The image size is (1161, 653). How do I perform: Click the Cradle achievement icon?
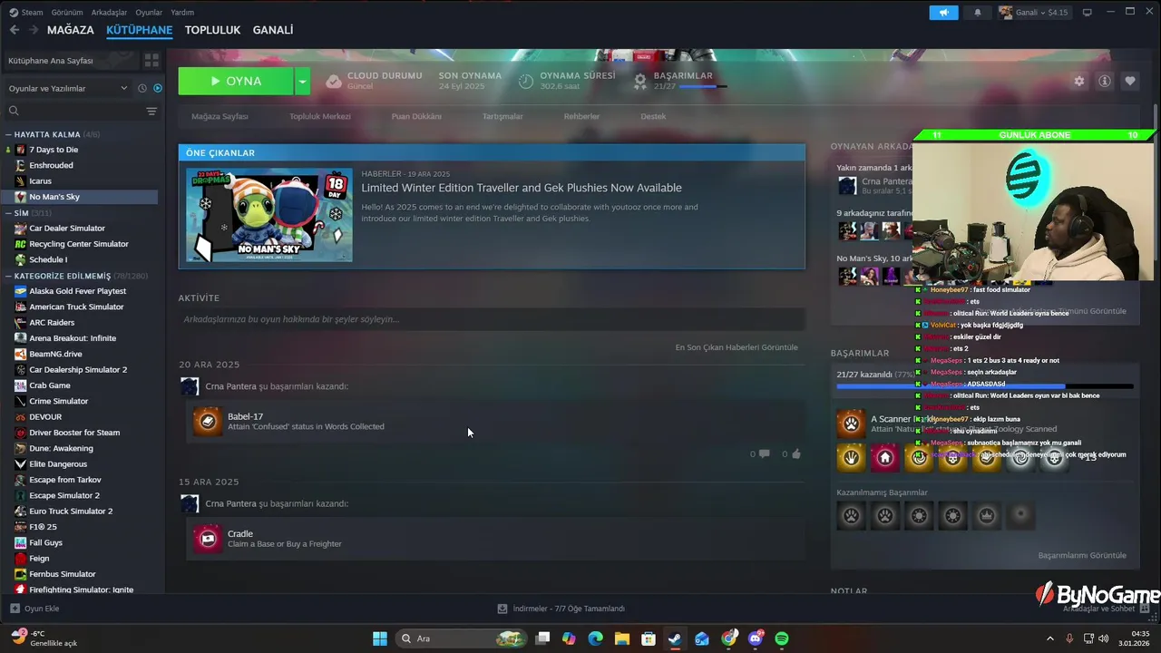click(x=208, y=539)
